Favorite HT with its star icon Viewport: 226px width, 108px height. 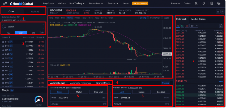[x=3, y=50]
